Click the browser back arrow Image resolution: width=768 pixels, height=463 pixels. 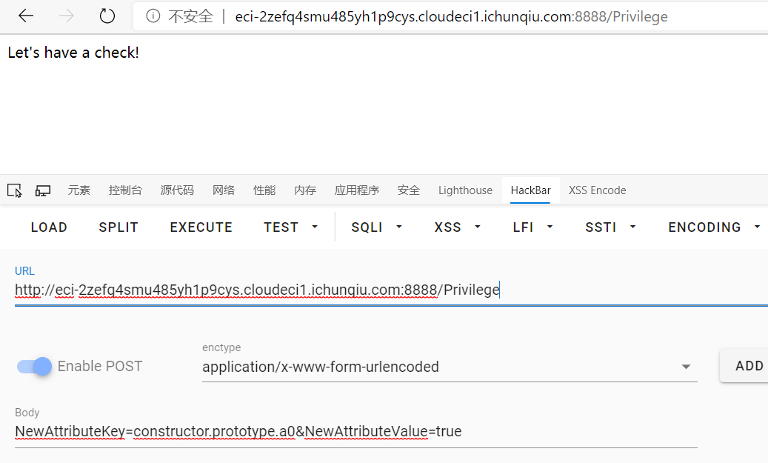(25, 16)
